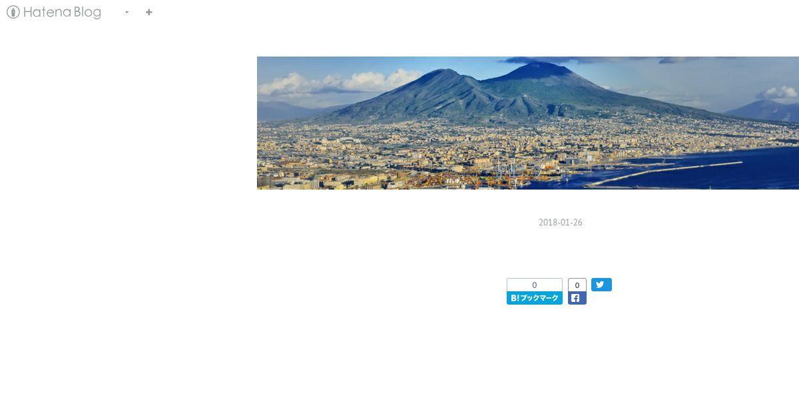Viewport: 799px width, 419px height.
Task: Click the Hatena B!ブックマーク button
Action: click(x=535, y=298)
